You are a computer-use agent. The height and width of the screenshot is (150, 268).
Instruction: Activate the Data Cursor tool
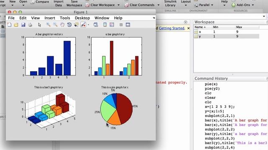tap(76, 25)
